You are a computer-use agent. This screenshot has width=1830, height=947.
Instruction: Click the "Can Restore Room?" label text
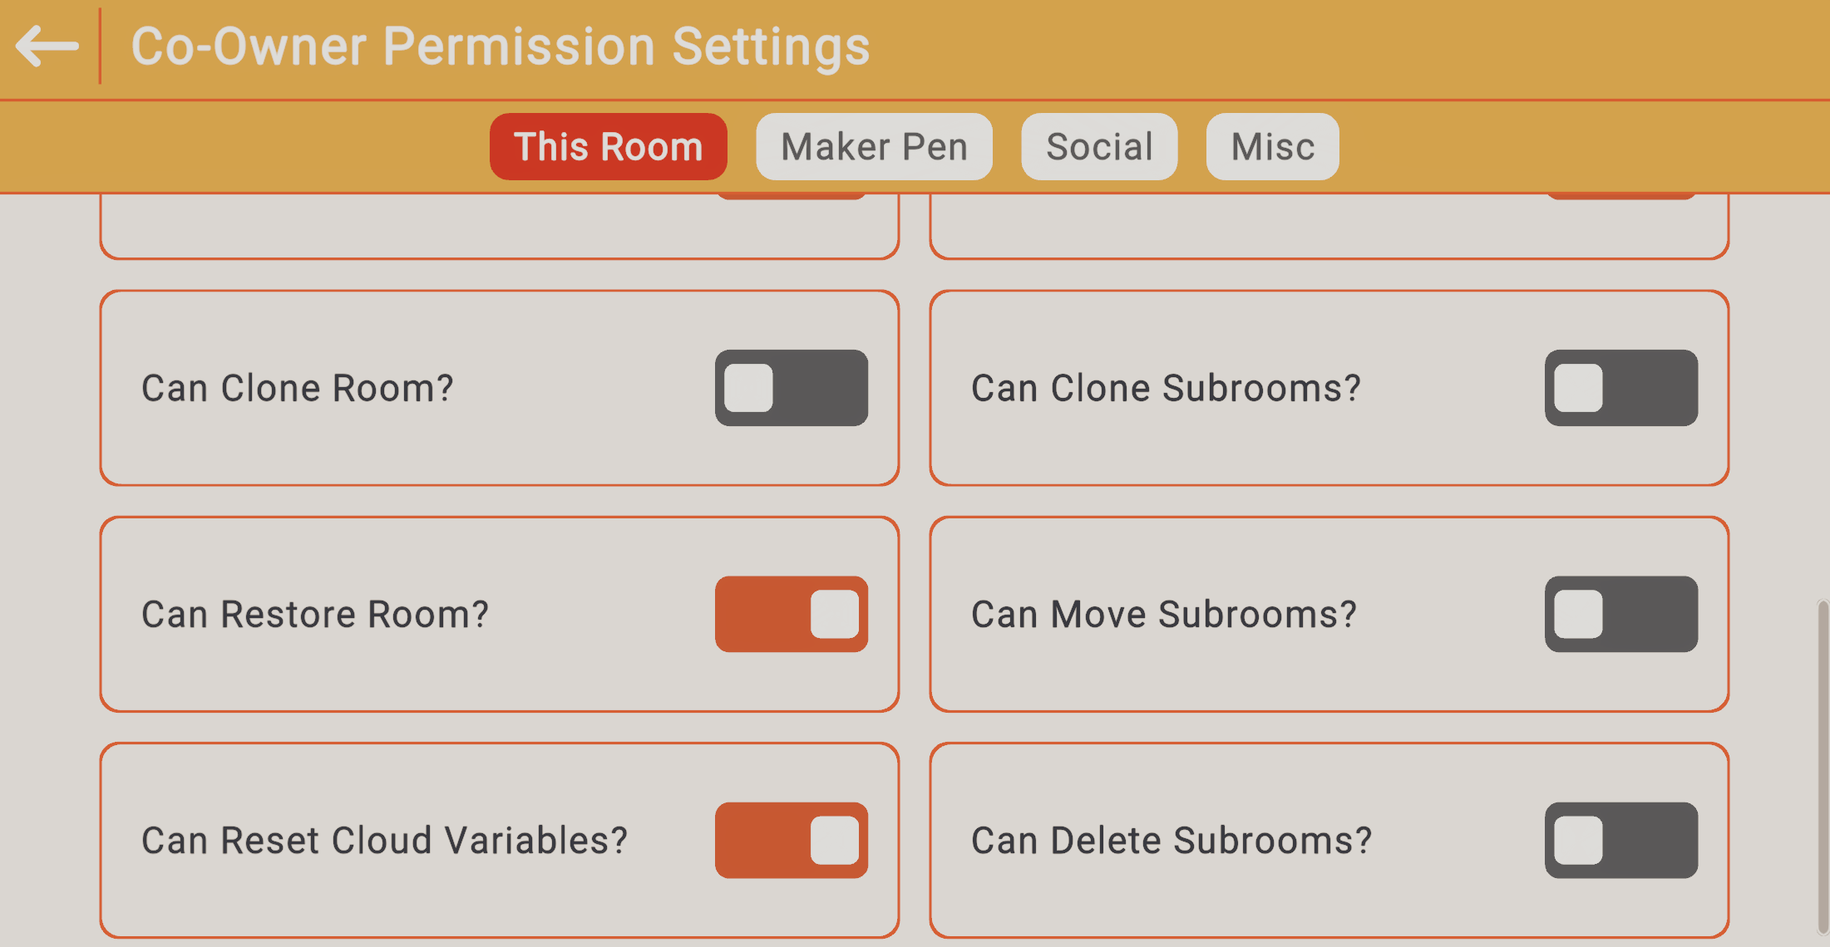[x=314, y=615]
